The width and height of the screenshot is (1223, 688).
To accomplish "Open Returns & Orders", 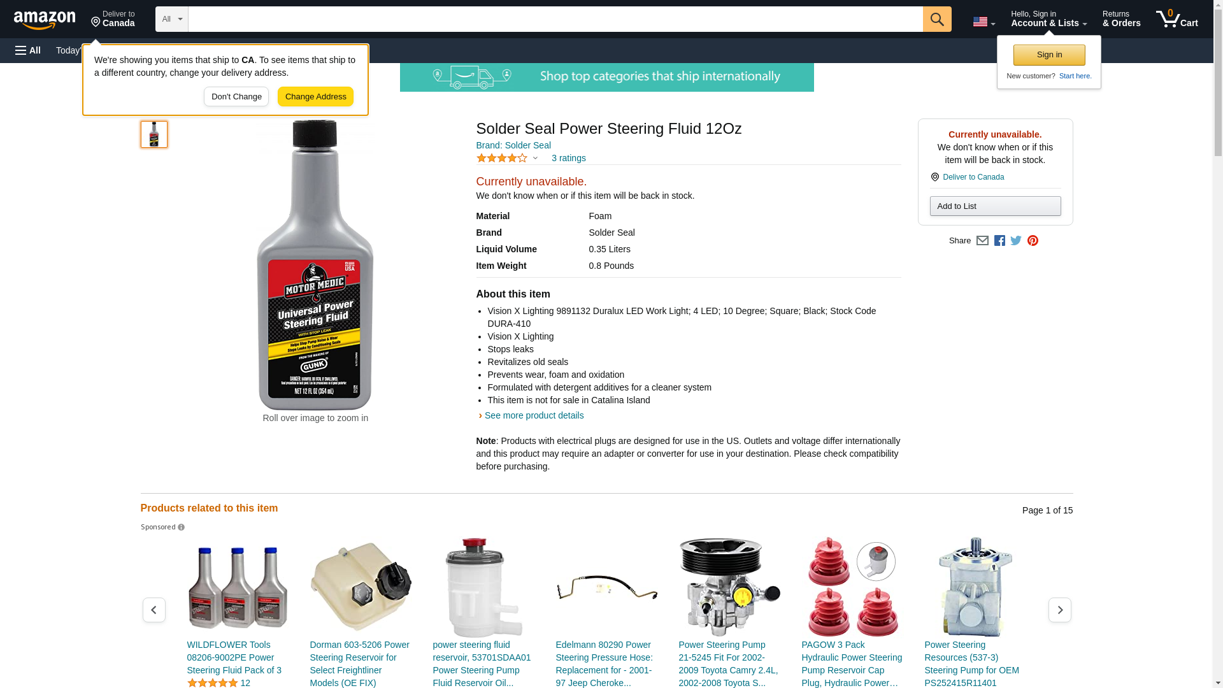I will (x=1121, y=19).
